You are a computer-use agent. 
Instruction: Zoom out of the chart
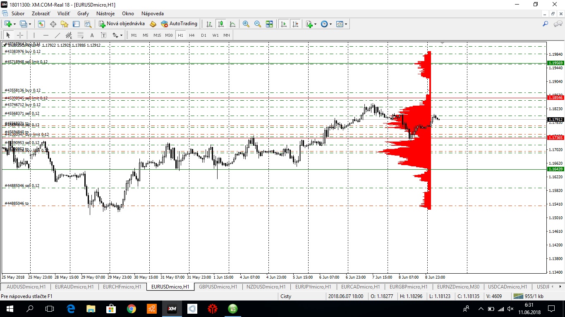click(258, 24)
